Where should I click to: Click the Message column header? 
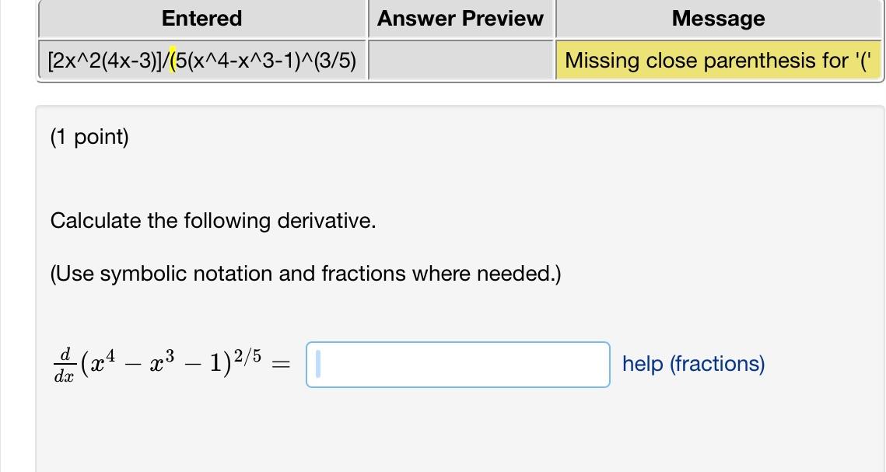718,19
